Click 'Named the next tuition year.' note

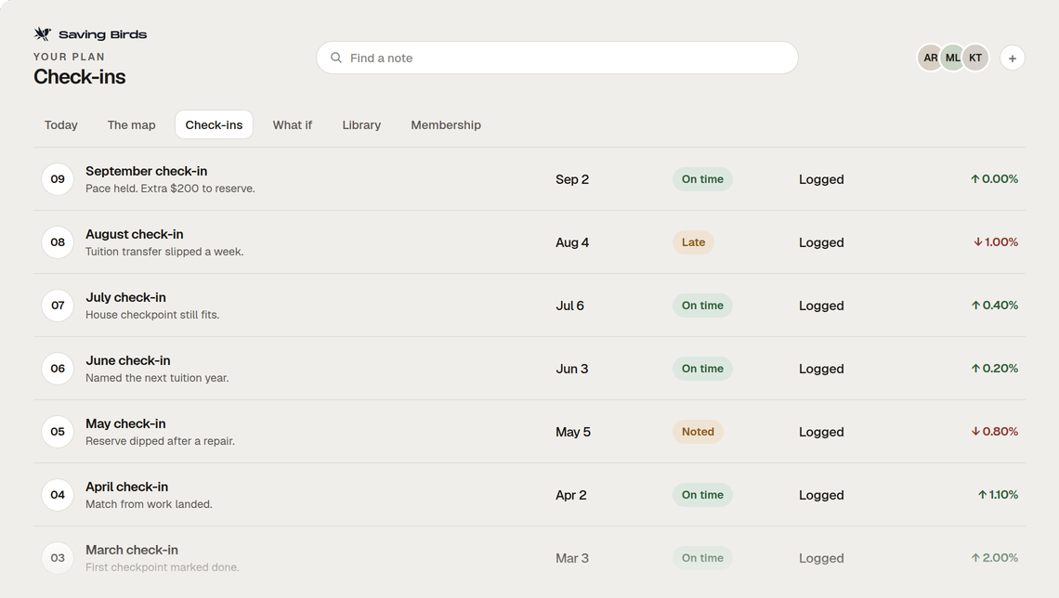click(x=157, y=377)
